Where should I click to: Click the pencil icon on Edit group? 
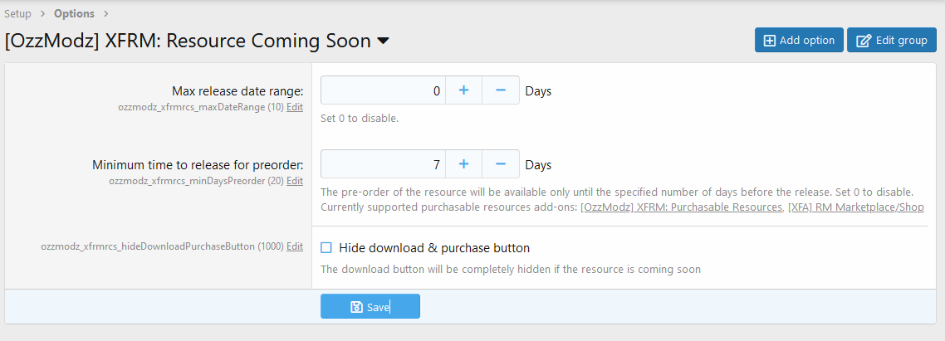pyautogui.click(x=863, y=41)
